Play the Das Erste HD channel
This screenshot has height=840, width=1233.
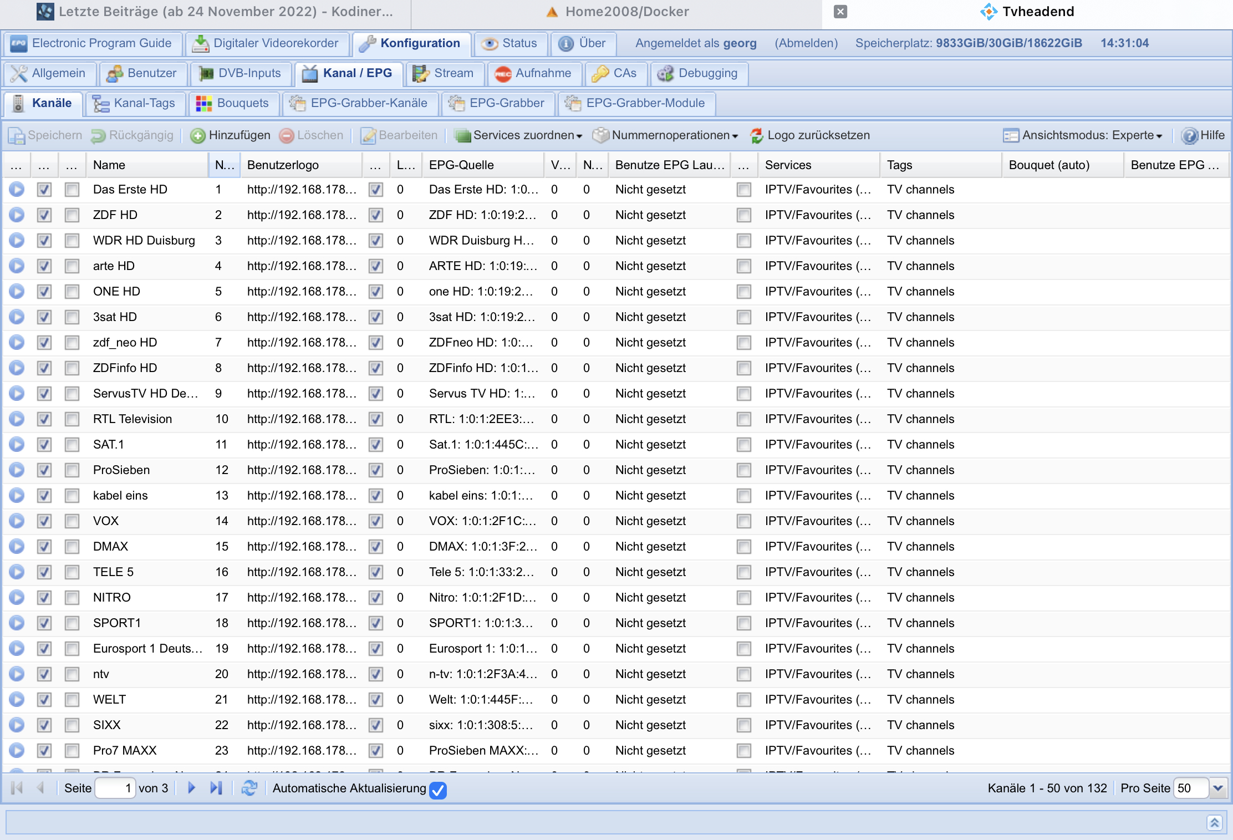[17, 190]
